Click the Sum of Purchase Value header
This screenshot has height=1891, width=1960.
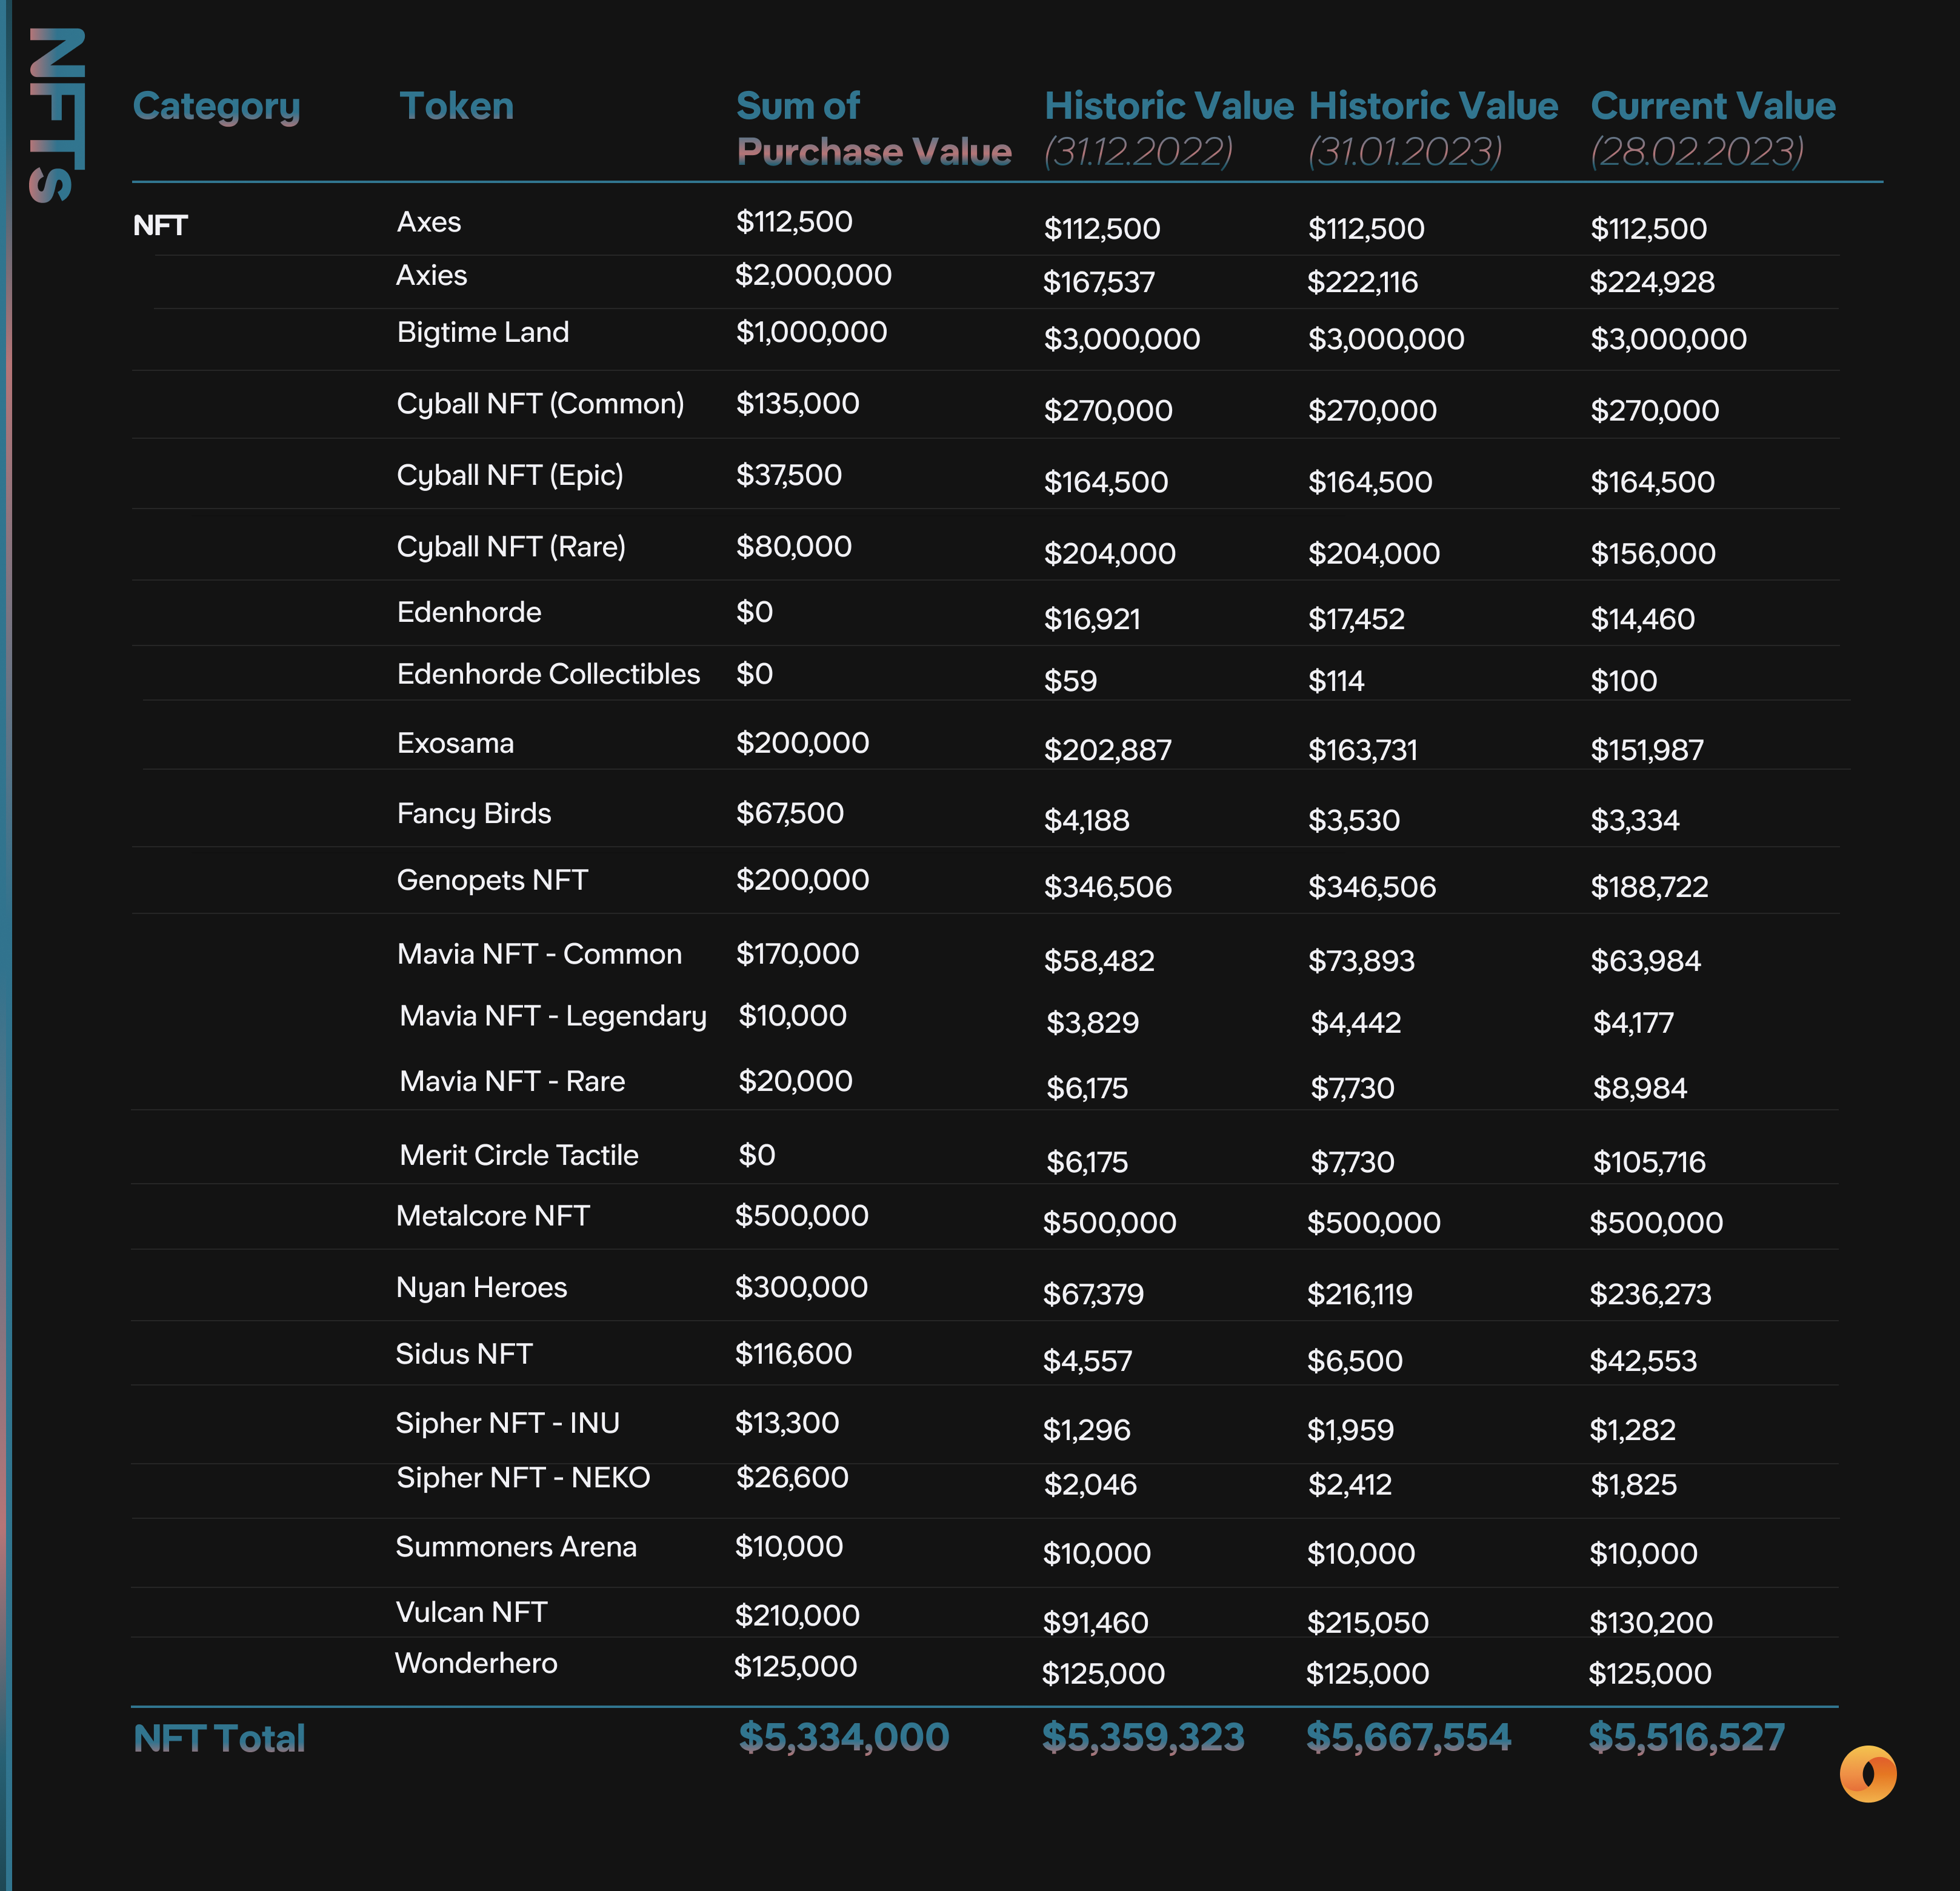[x=873, y=128]
